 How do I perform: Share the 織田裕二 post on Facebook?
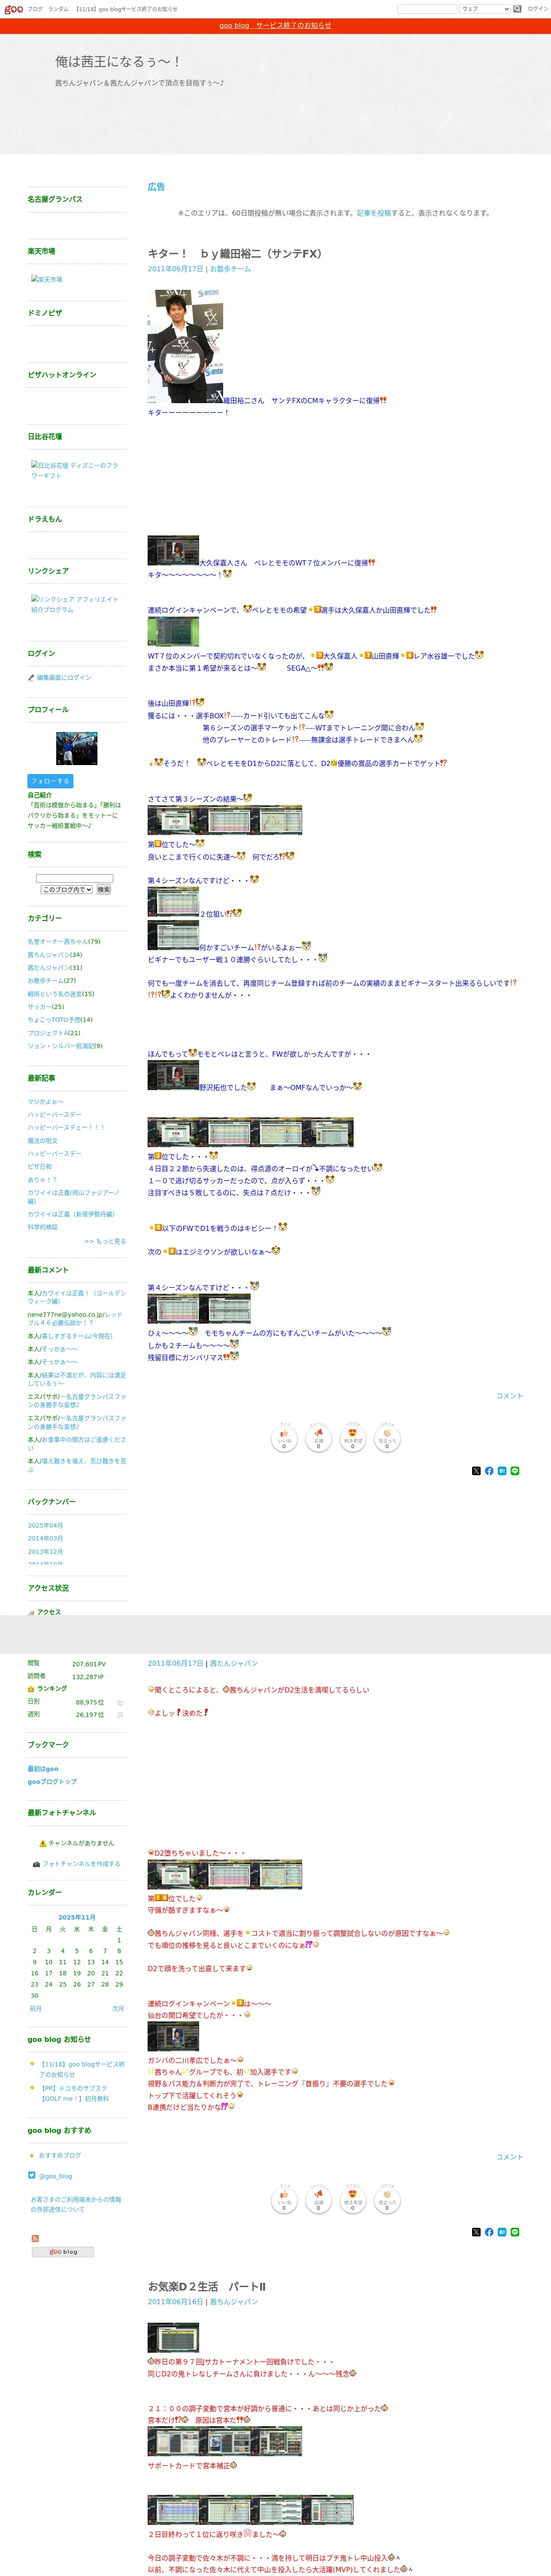point(489,1471)
